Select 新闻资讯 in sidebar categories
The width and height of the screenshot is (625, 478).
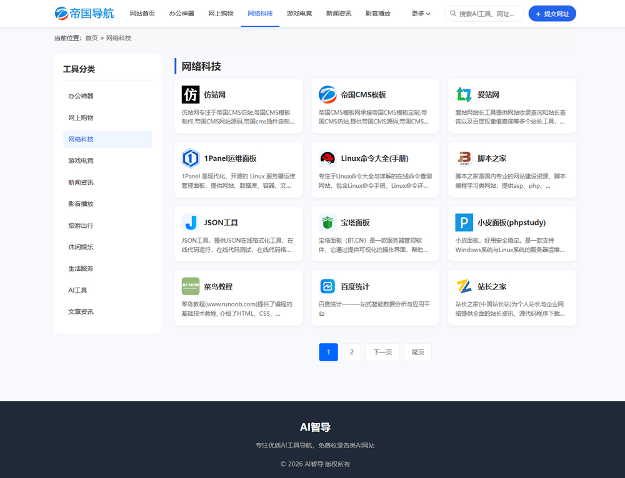(107, 182)
